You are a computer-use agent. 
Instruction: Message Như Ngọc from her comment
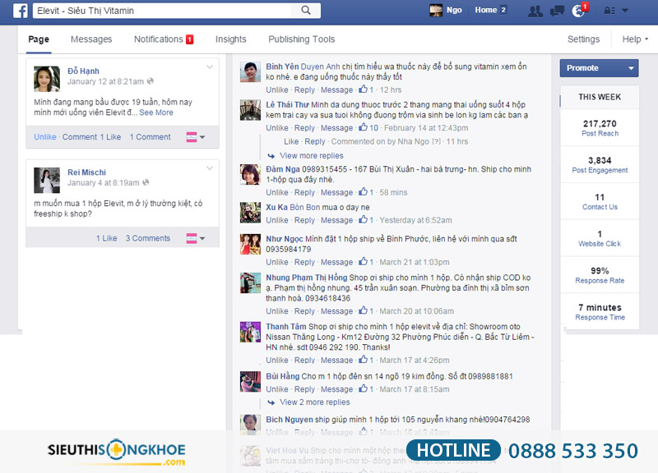pos(336,262)
